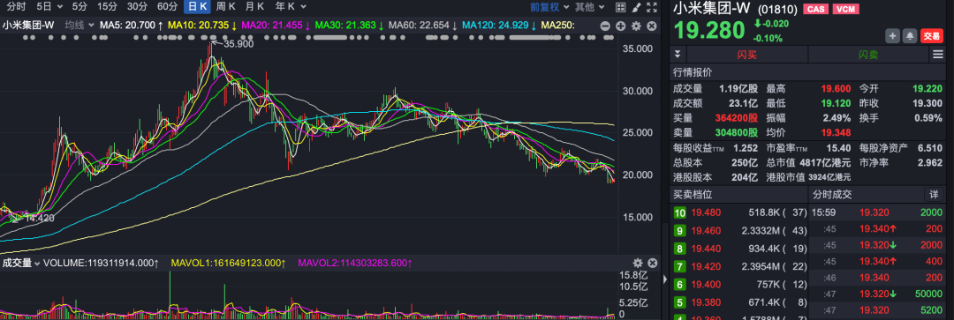Open the 其他 options dropdown

(590, 7)
